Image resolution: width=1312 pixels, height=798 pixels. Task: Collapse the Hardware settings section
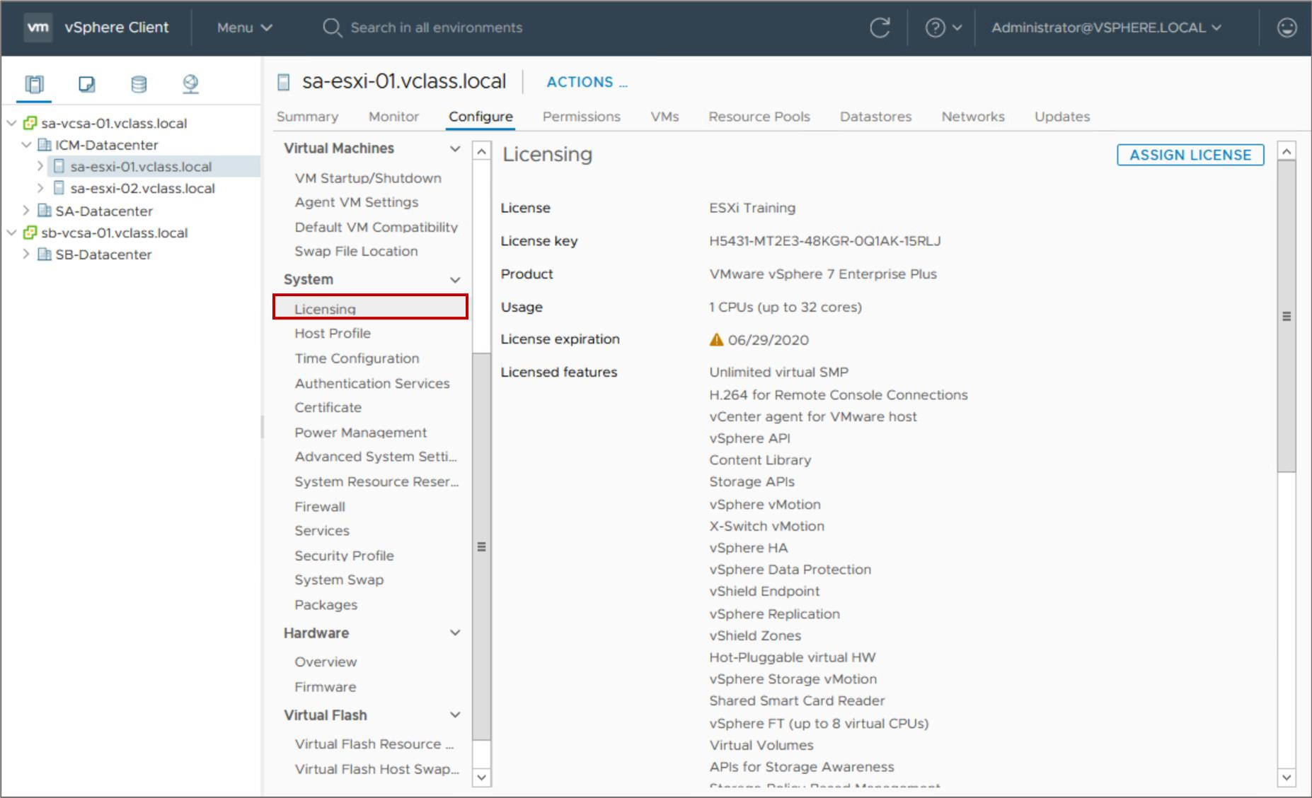coord(455,633)
